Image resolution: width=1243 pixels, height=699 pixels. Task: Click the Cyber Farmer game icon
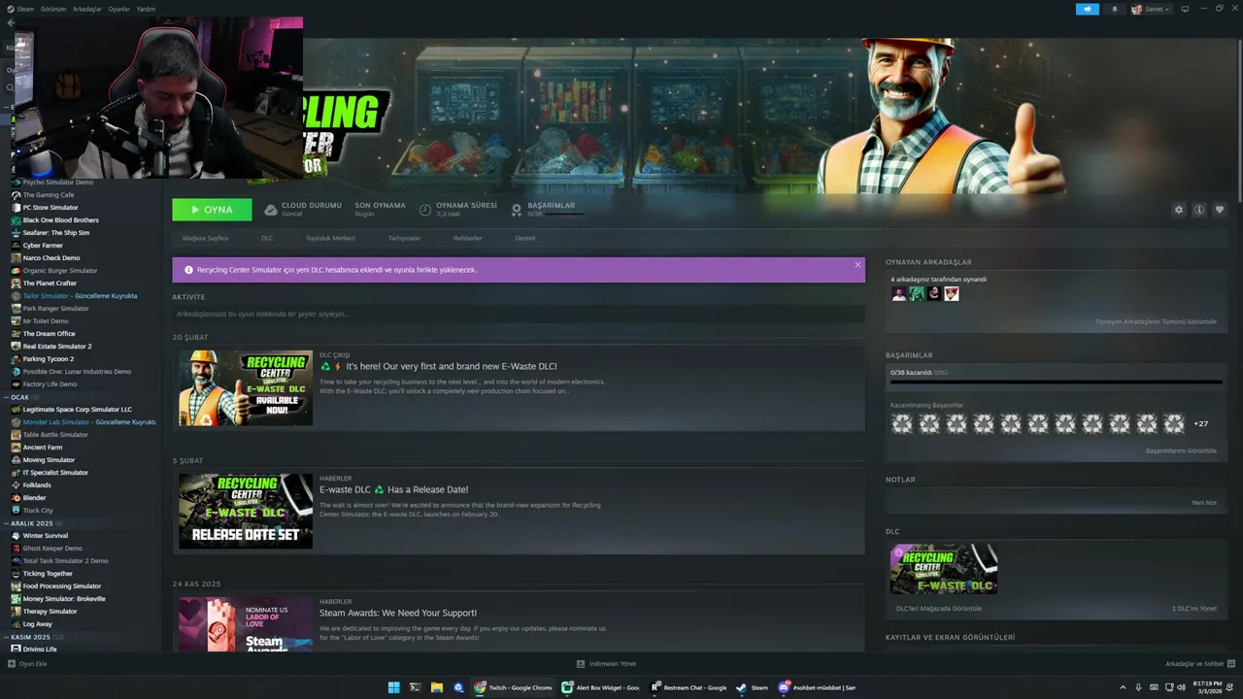(16, 246)
